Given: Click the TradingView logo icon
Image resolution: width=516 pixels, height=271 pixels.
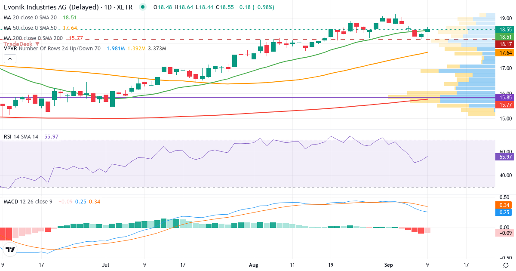Looking at the screenshot, I should coord(11,249).
